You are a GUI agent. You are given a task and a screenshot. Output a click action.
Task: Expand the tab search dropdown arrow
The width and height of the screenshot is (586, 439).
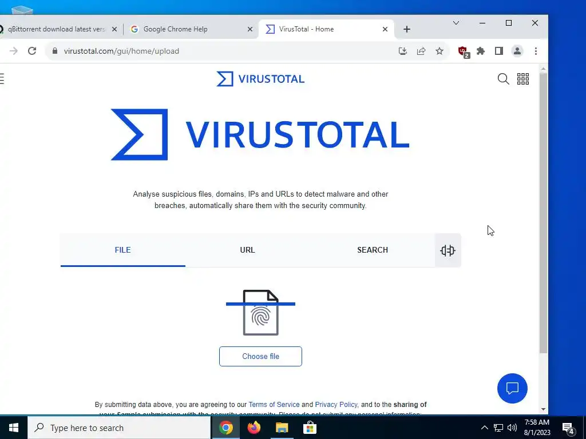click(456, 23)
